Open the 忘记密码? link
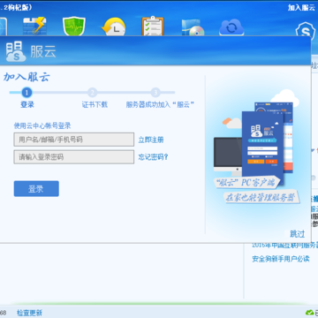Image resolution: width=318 pixels, height=318 pixels. tap(153, 157)
